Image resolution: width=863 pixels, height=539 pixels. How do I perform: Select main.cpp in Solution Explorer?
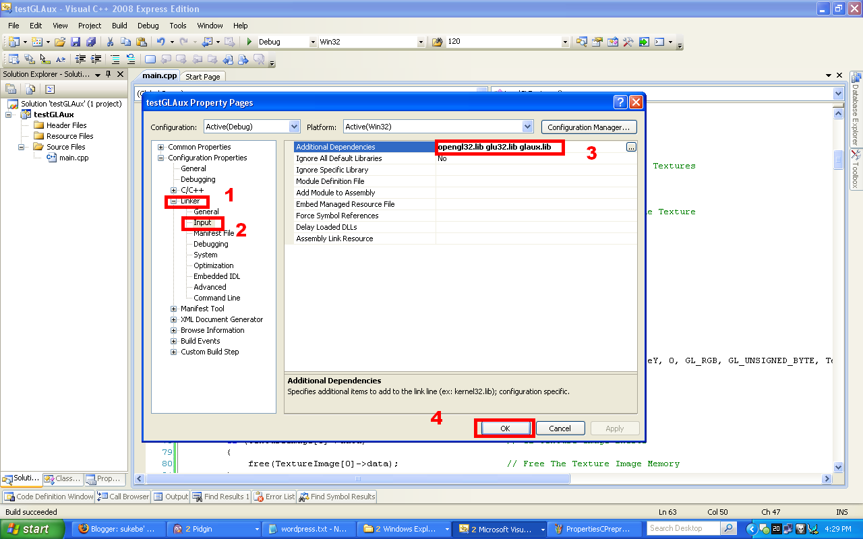point(73,158)
